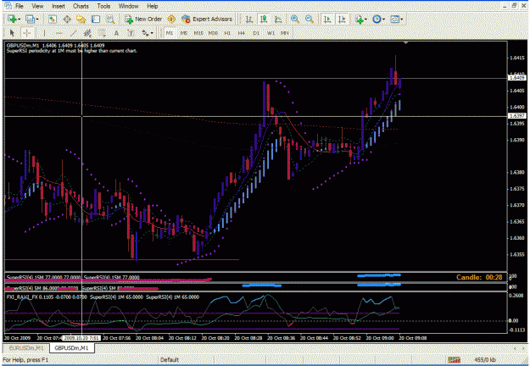Viewport: 530px width, 366px height.
Task: Activate the standard cursor arrow
Action: point(12,33)
